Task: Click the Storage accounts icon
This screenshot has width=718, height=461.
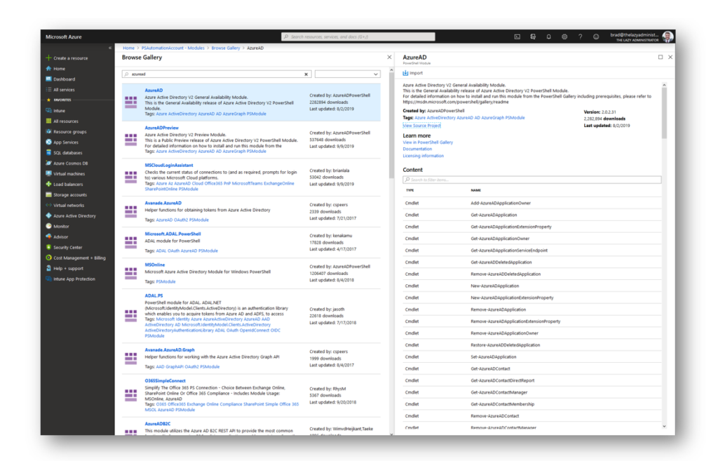Action: (x=48, y=195)
